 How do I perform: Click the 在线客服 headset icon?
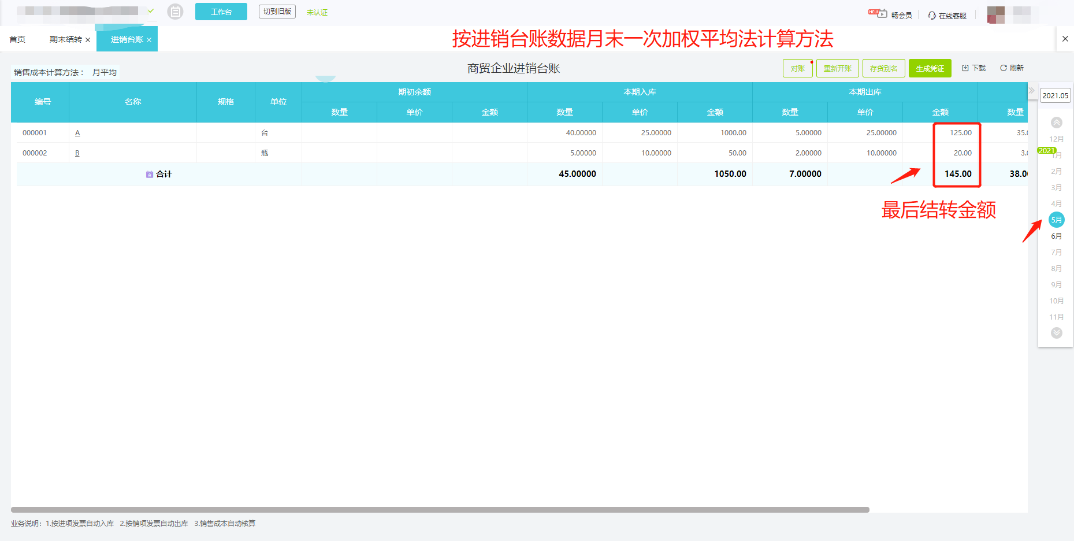click(932, 16)
